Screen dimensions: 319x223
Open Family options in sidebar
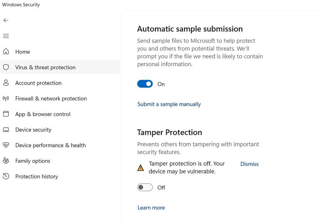(x=33, y=161)
